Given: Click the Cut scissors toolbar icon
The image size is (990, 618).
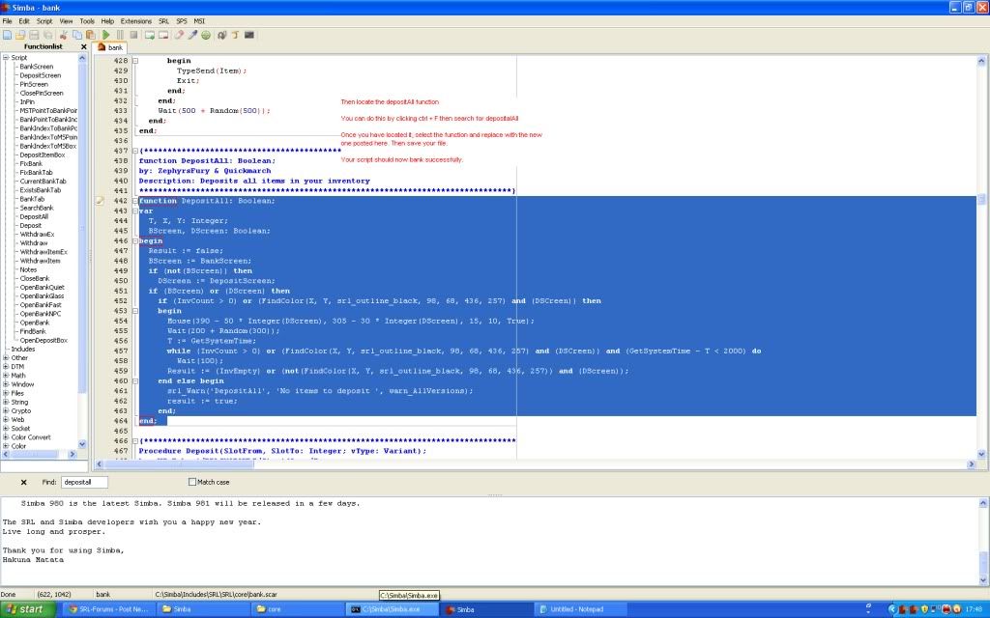Looking at the screenshot, I should point(63,35).
